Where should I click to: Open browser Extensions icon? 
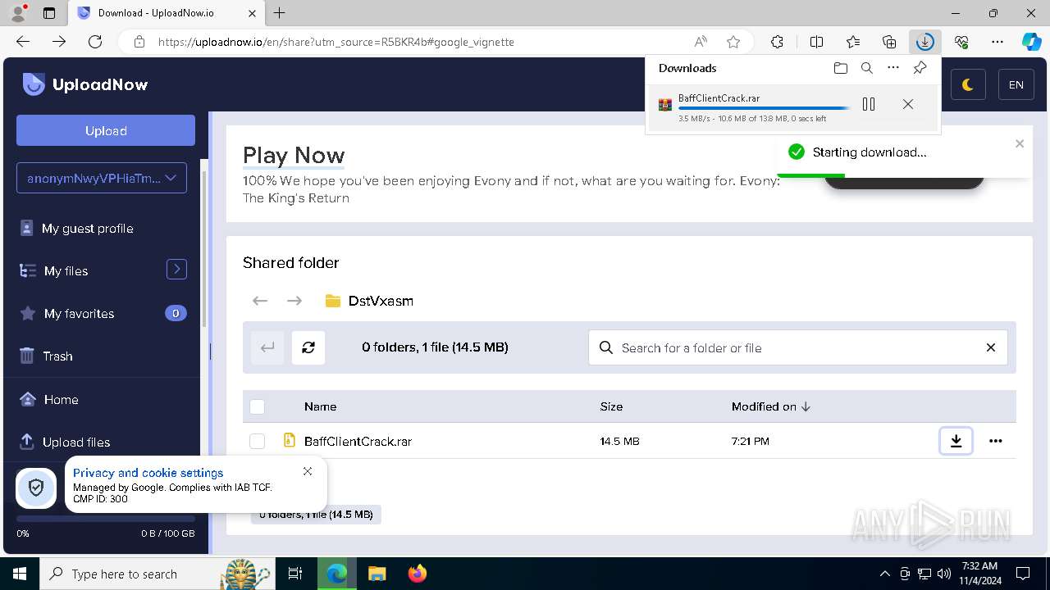point(778,42)
